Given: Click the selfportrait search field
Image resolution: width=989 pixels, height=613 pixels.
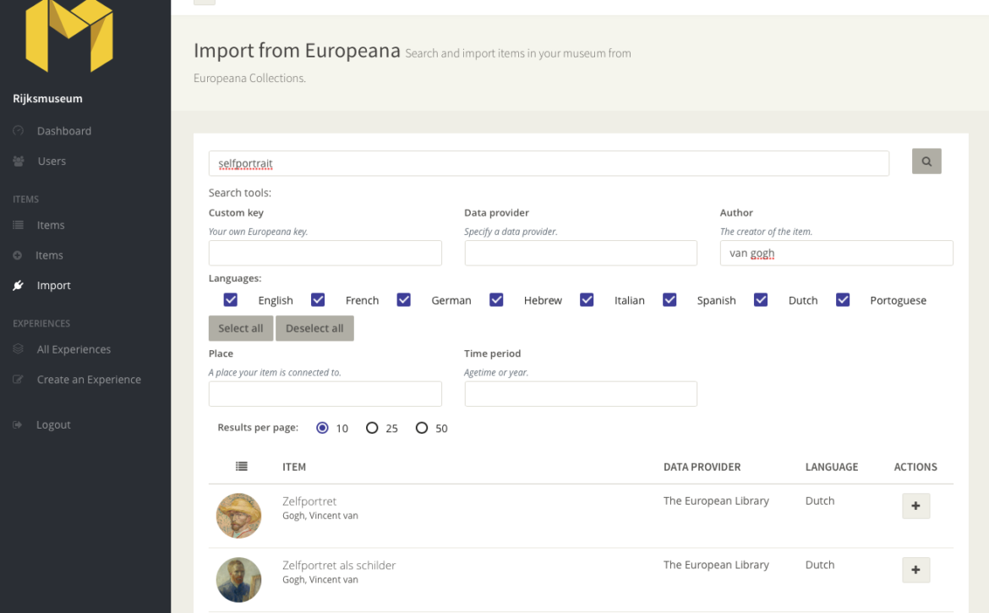Looking at the screenshot, I should pos(549,163).
